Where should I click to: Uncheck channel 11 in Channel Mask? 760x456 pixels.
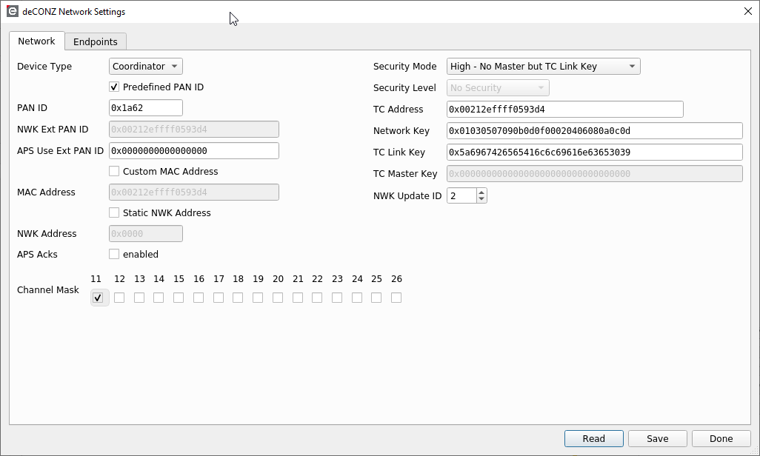(x=98, y=298)
